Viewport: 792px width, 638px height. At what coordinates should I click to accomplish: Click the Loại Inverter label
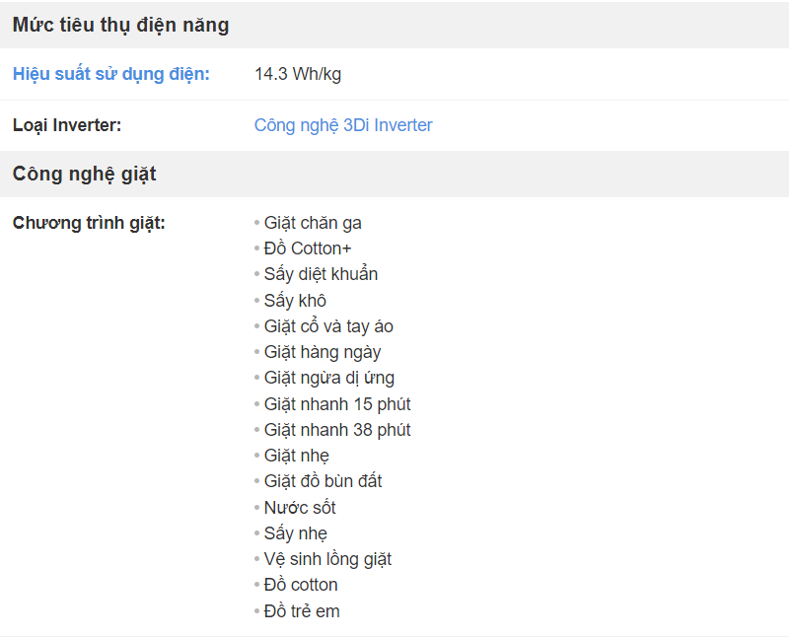67,125
